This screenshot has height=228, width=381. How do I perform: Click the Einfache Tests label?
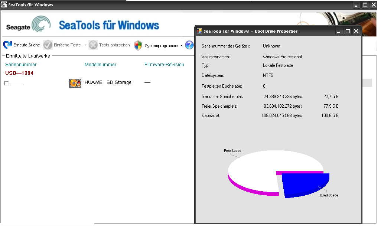(x=67, y=45)
